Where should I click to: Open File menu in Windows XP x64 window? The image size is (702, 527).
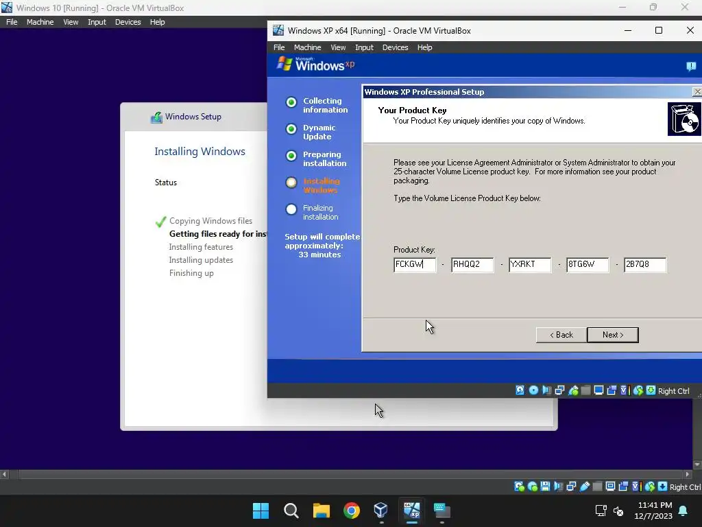279,47
